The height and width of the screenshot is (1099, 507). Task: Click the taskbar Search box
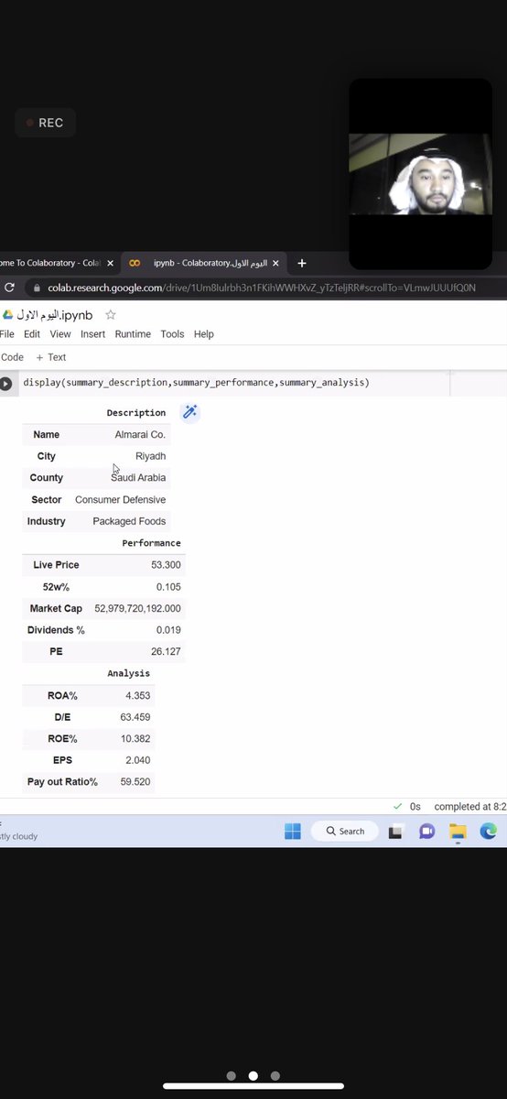click(x=345, y=832)
